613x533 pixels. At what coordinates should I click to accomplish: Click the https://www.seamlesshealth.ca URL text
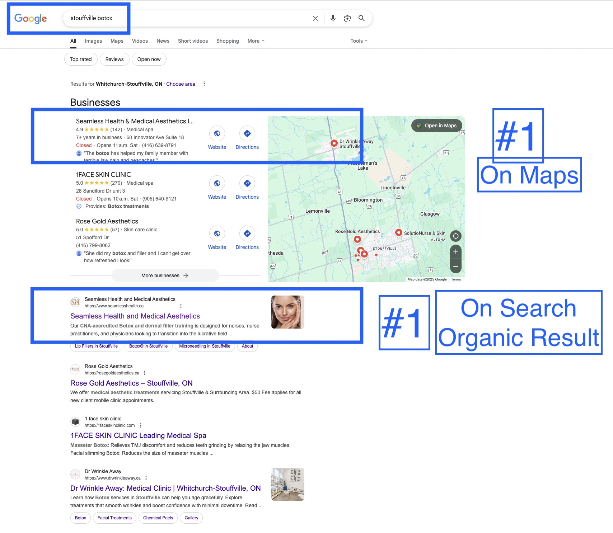coord(114,306)
